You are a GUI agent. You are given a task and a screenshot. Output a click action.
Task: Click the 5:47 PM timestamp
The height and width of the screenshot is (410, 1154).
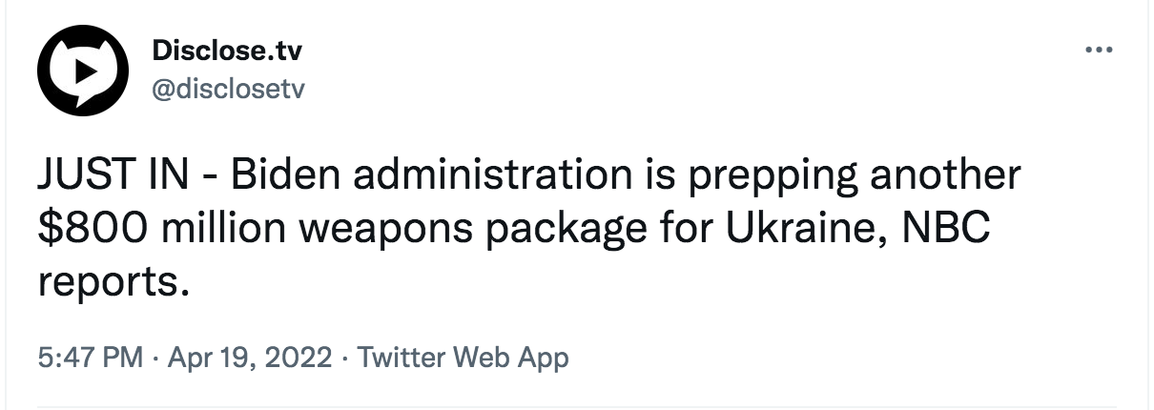[x=91, y=359]
